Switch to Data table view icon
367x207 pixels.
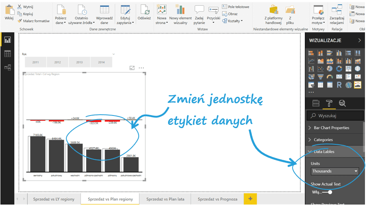click(7, 54)
